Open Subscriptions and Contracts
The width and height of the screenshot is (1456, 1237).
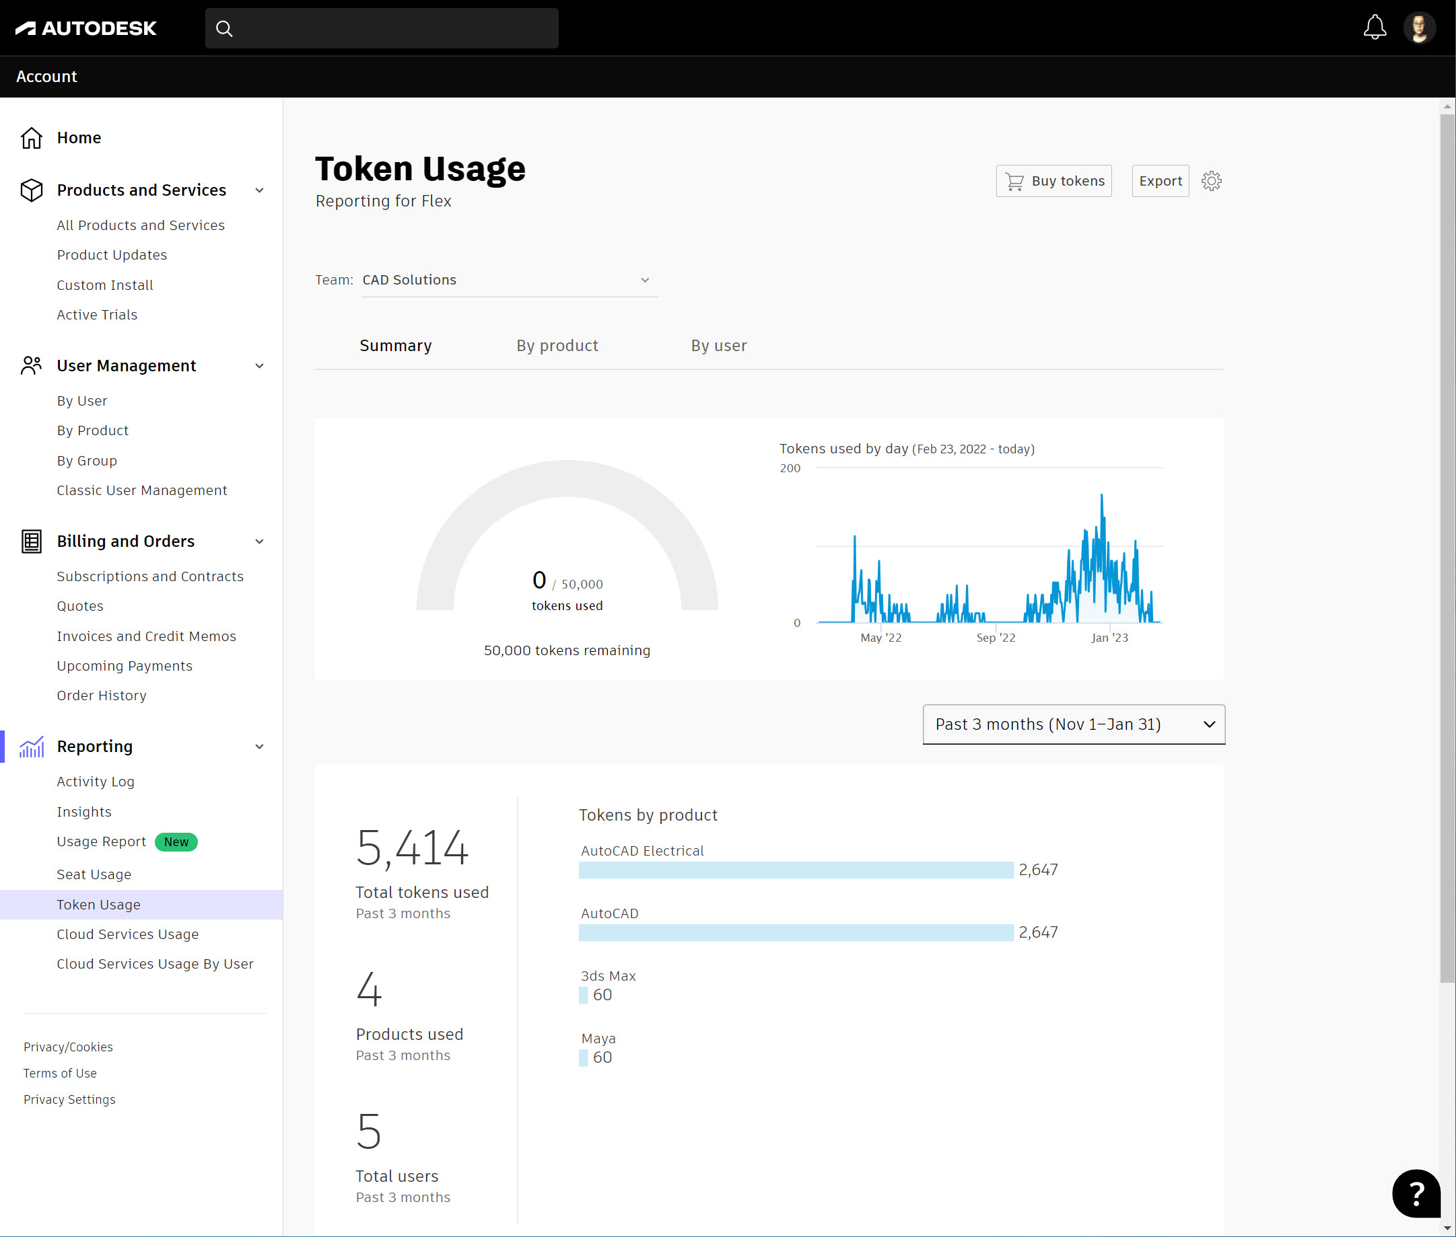[150, 576]
